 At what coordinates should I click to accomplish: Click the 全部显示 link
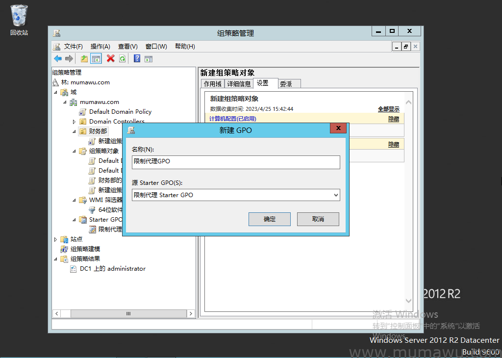click(388, 109)
